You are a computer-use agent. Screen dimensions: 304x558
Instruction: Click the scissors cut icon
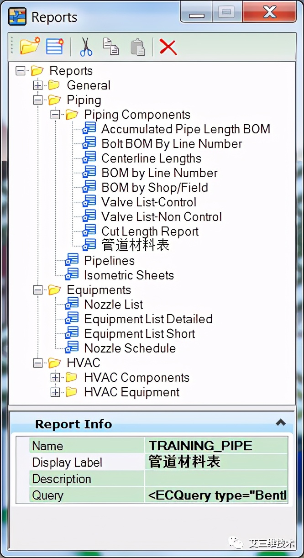(x=86, y=47)
